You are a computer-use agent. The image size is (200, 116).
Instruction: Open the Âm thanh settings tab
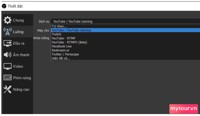tap(18, 55)
